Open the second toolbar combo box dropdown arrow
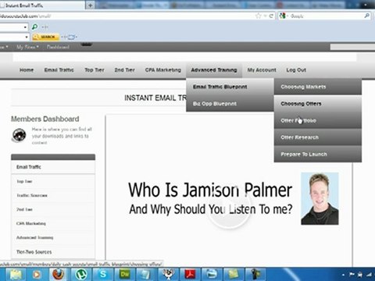 click(27, 37)
